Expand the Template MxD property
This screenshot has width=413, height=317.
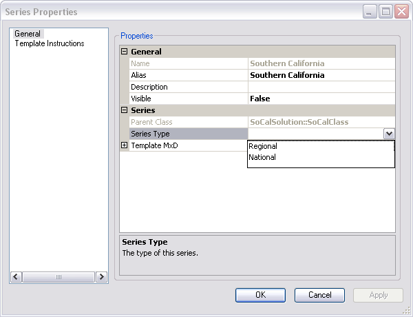click(x=125, y=145)
